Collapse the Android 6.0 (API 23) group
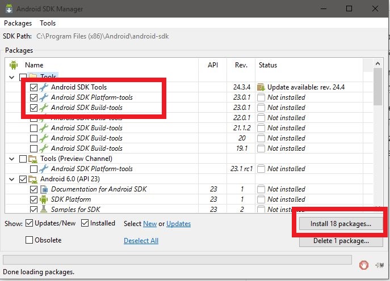 [x=12, y=179]
